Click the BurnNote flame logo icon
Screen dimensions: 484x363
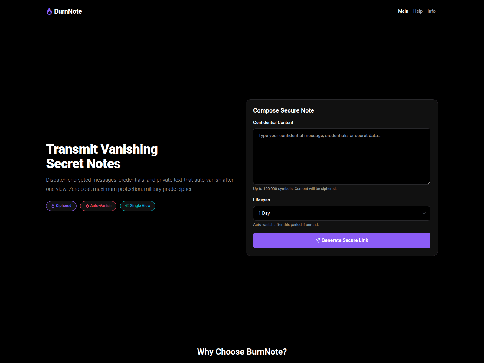tap(49, 11)
